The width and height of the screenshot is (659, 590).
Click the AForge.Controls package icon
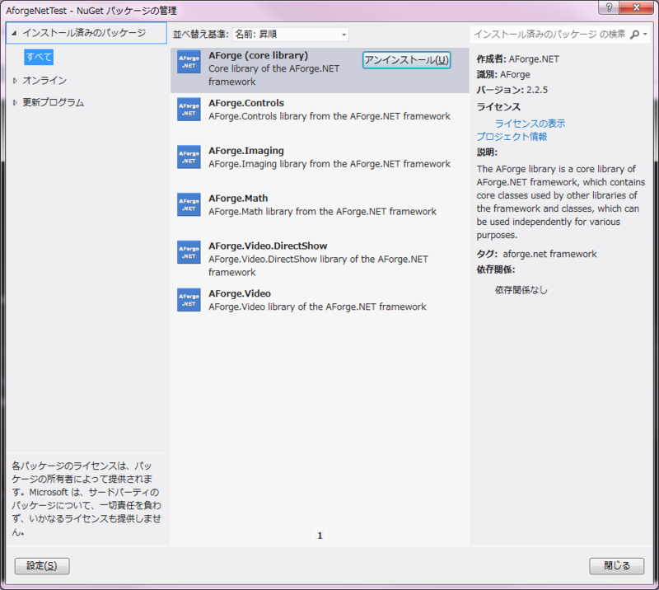pyautogui.click(x=189, y=110)
